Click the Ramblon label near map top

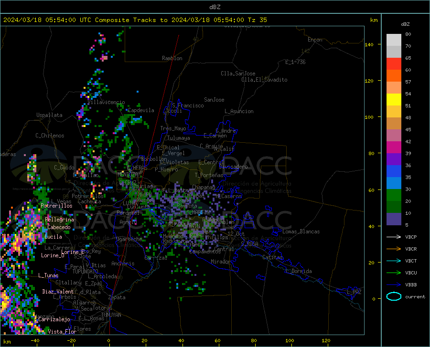coord(172,58)
